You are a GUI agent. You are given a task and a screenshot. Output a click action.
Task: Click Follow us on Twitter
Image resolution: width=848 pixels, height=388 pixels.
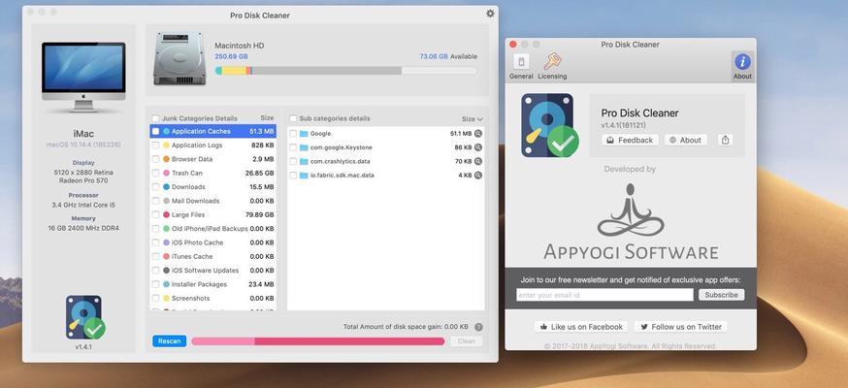click(680, 326)
